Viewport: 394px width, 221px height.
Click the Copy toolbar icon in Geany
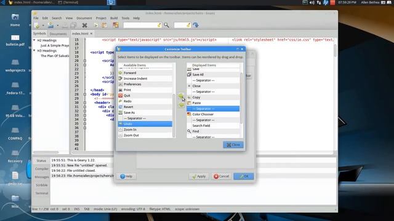pyautogui.click(x=96, y=25)
